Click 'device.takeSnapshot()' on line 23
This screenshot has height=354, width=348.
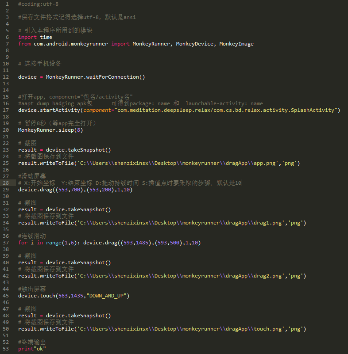pyautogui.click(x=78, y=150)
